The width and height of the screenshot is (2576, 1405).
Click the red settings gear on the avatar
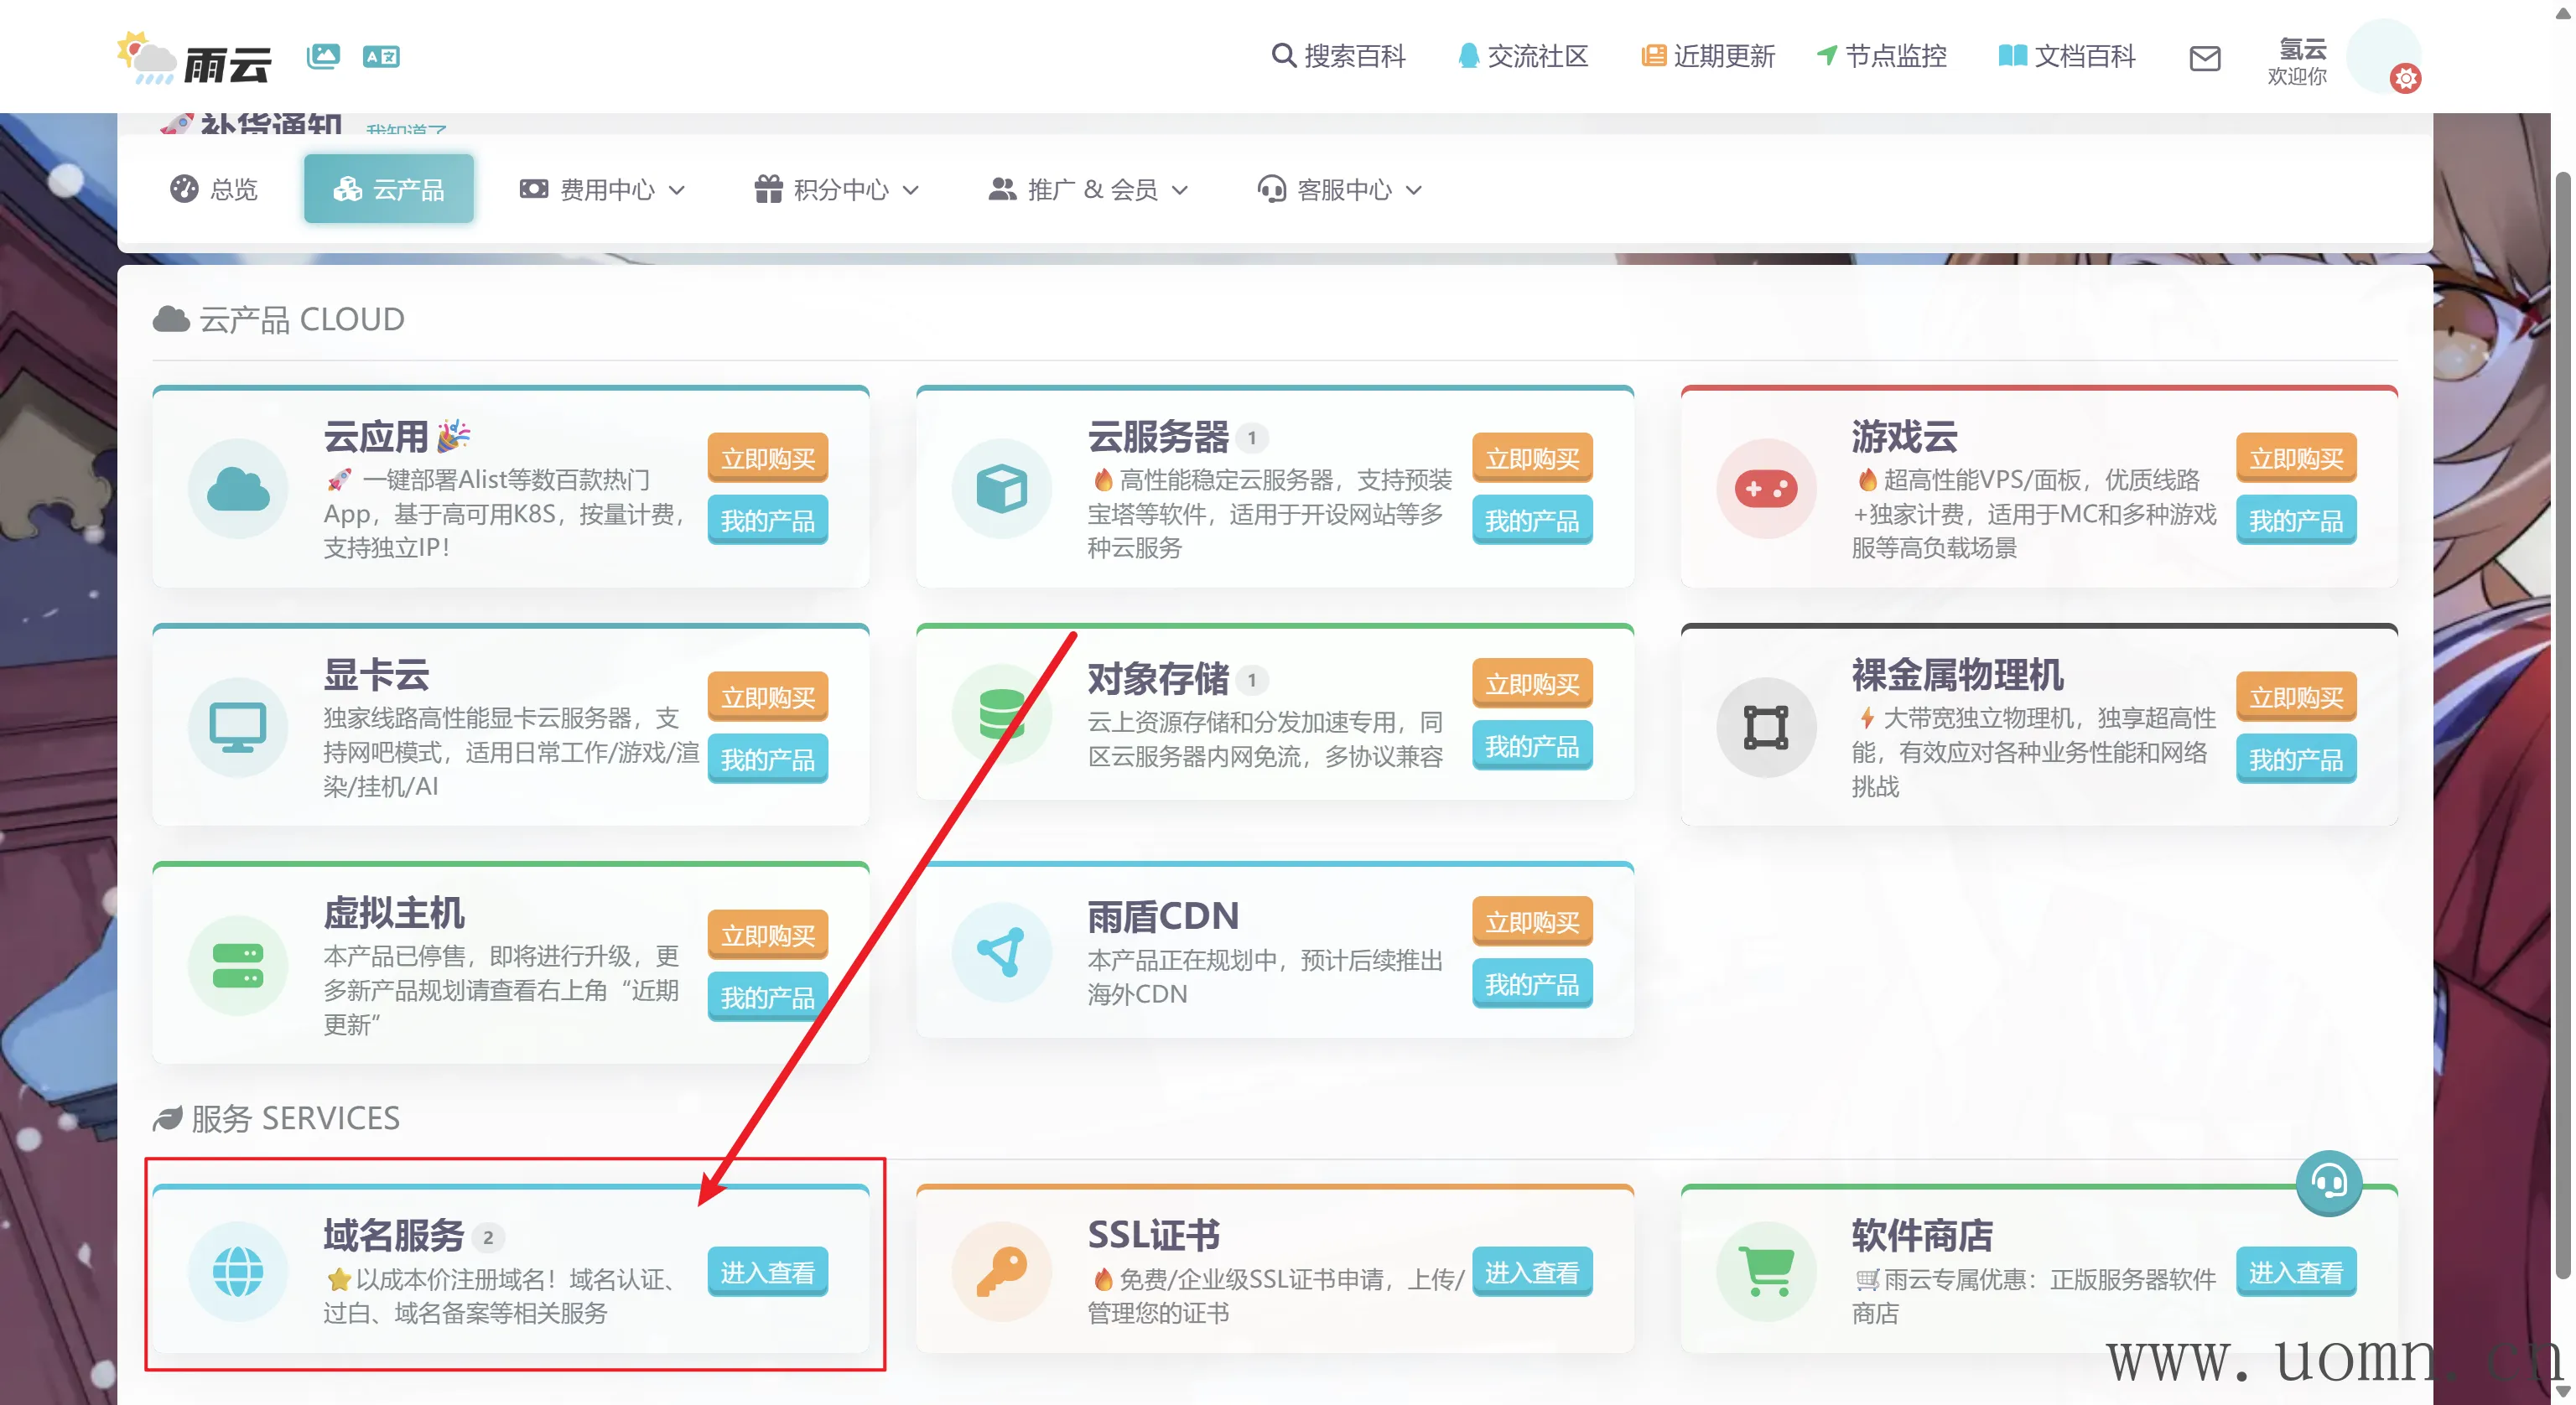(x=2405, y=78)
